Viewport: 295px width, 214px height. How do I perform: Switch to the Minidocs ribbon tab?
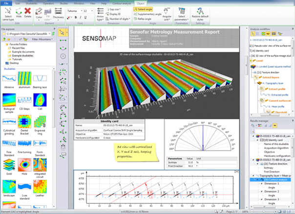click(x=79, y=3)
